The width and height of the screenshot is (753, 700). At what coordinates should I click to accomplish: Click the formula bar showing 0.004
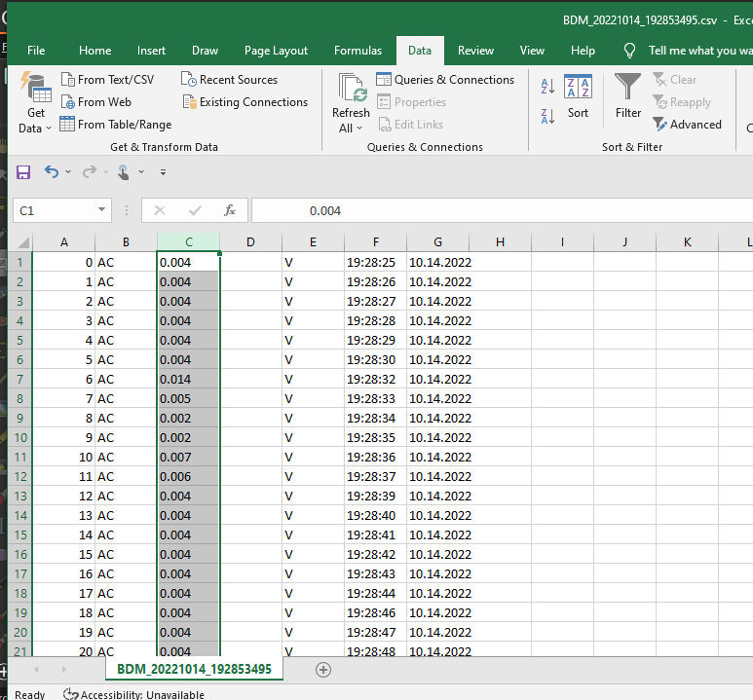coord(502,210)
